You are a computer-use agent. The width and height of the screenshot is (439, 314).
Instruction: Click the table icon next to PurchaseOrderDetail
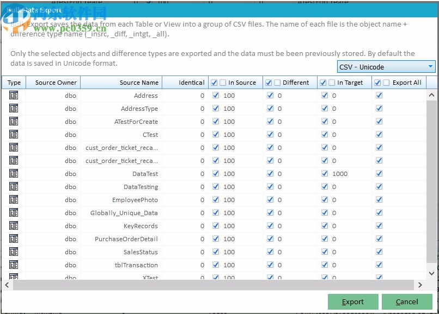coord(14,238)
